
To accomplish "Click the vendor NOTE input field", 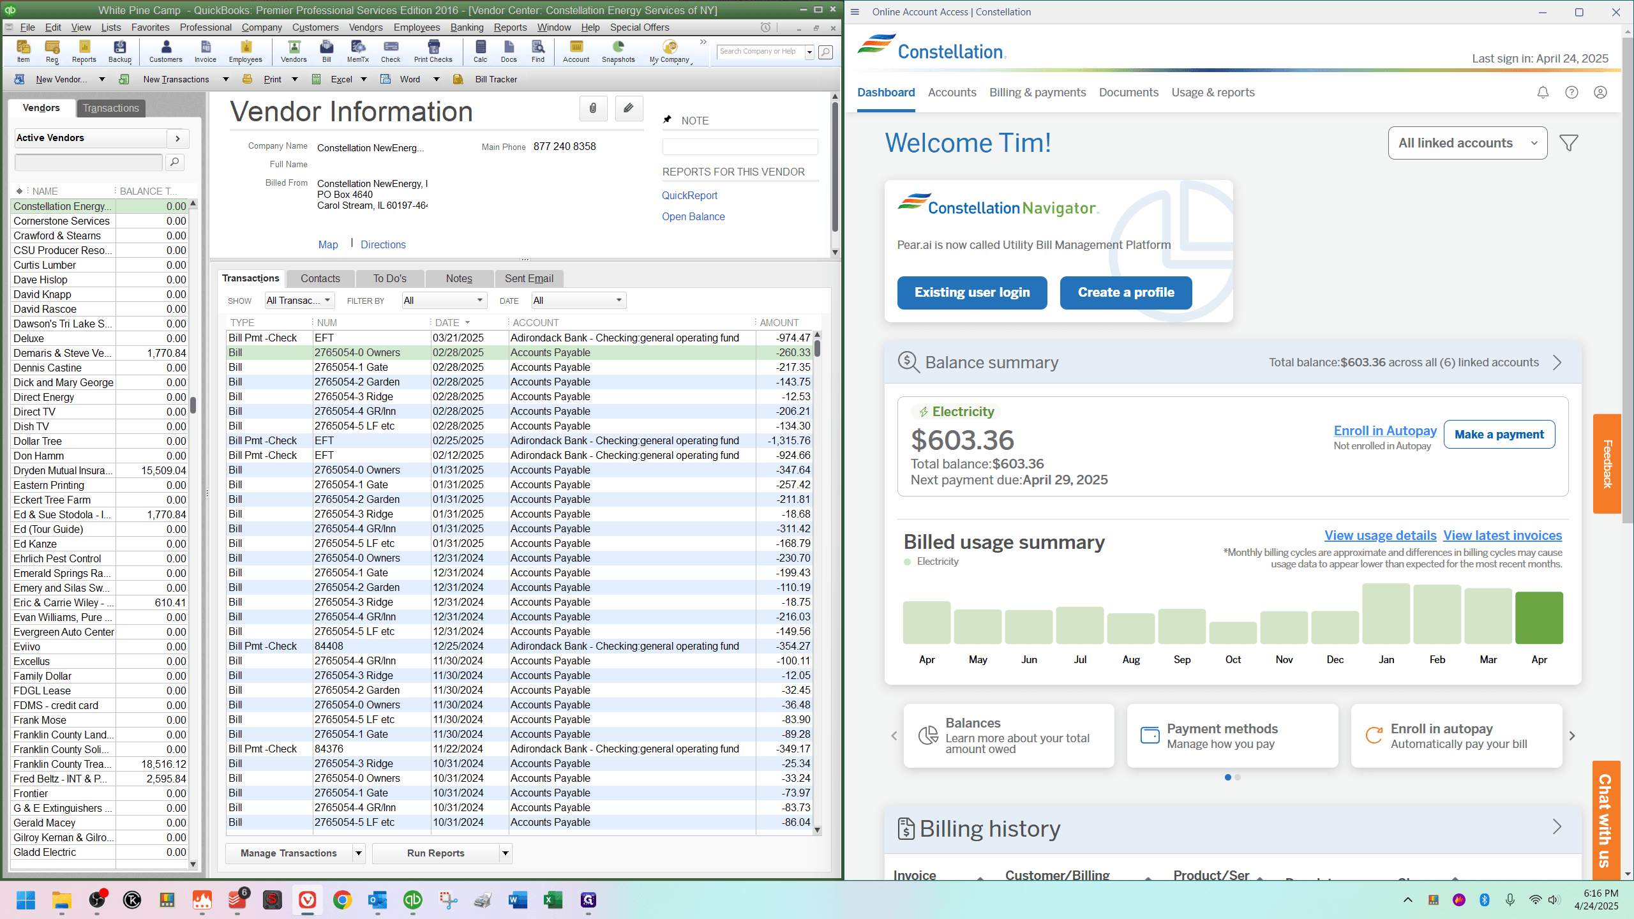I will (740, 147).
